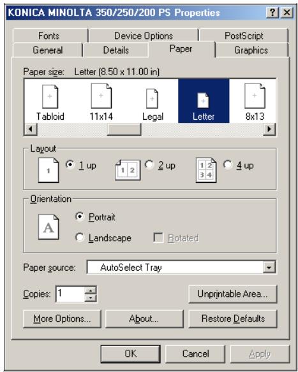Switch to the General tab
The height and width of the screenshot is (372, 298).
(x=48, y=50)
